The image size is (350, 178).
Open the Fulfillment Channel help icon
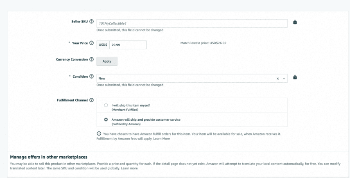(91, 100)
